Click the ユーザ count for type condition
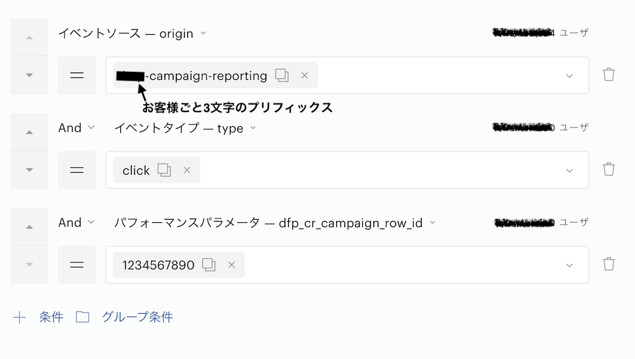The width and height of the screenshot is (635, 359). tap(540, 128)
